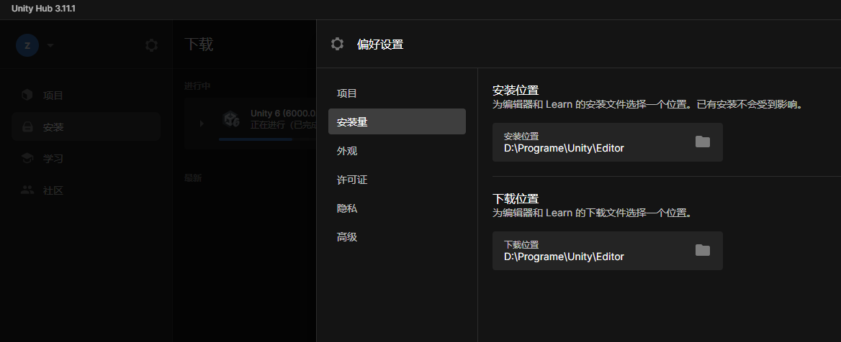Click the 下载位置 path field D:\Programe\Unity\Editor
Viewport: 841px width, 342px height.
608,251
